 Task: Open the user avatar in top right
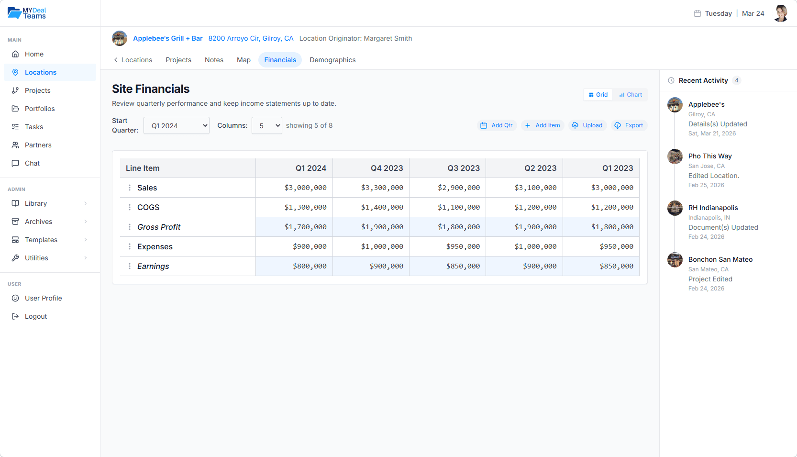coord(781,13)
